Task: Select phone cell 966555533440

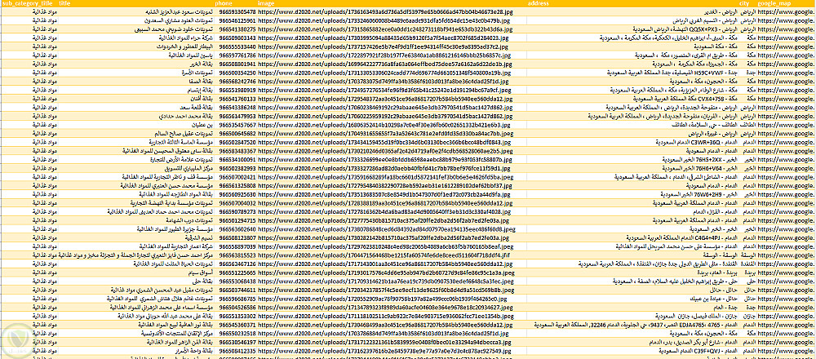Action: (237, 47)
